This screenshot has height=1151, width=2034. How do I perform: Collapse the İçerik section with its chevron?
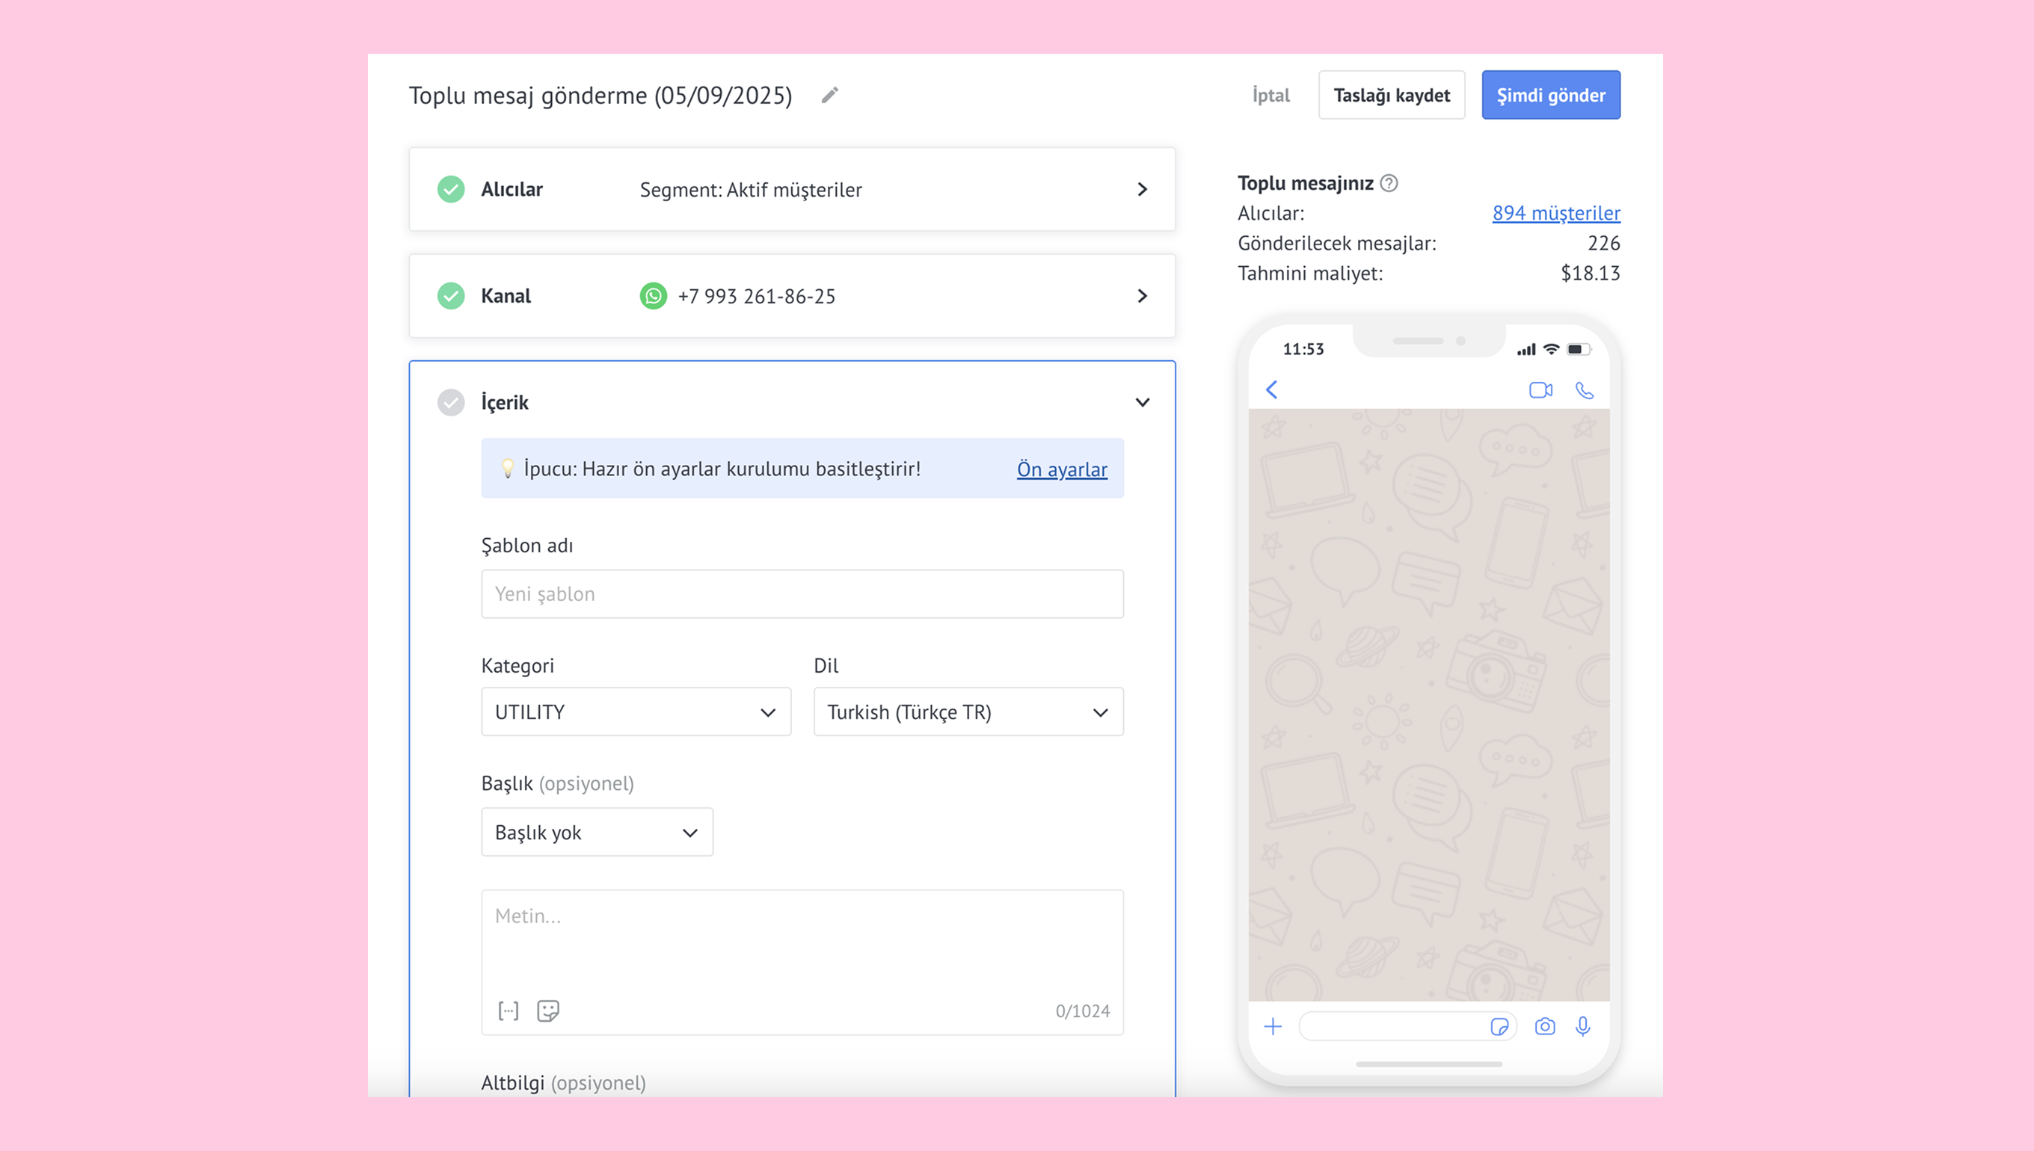(x=1142, y=402)
